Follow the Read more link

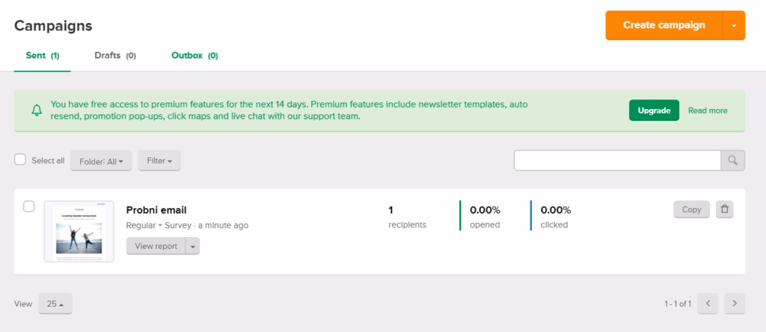[x=708, y=111]
